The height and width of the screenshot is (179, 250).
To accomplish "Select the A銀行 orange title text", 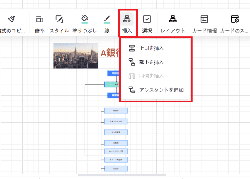I will point(110,53).
